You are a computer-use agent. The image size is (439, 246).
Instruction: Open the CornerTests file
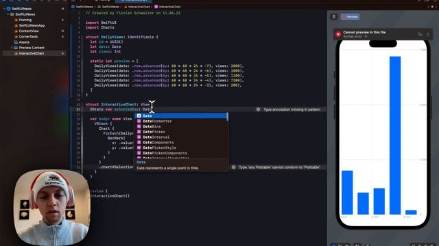point(28,36)
